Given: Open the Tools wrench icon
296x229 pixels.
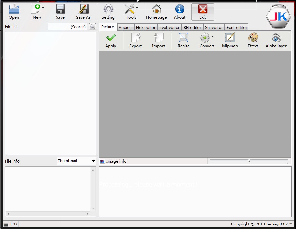Looking at the screenshot, I should 129,9.
